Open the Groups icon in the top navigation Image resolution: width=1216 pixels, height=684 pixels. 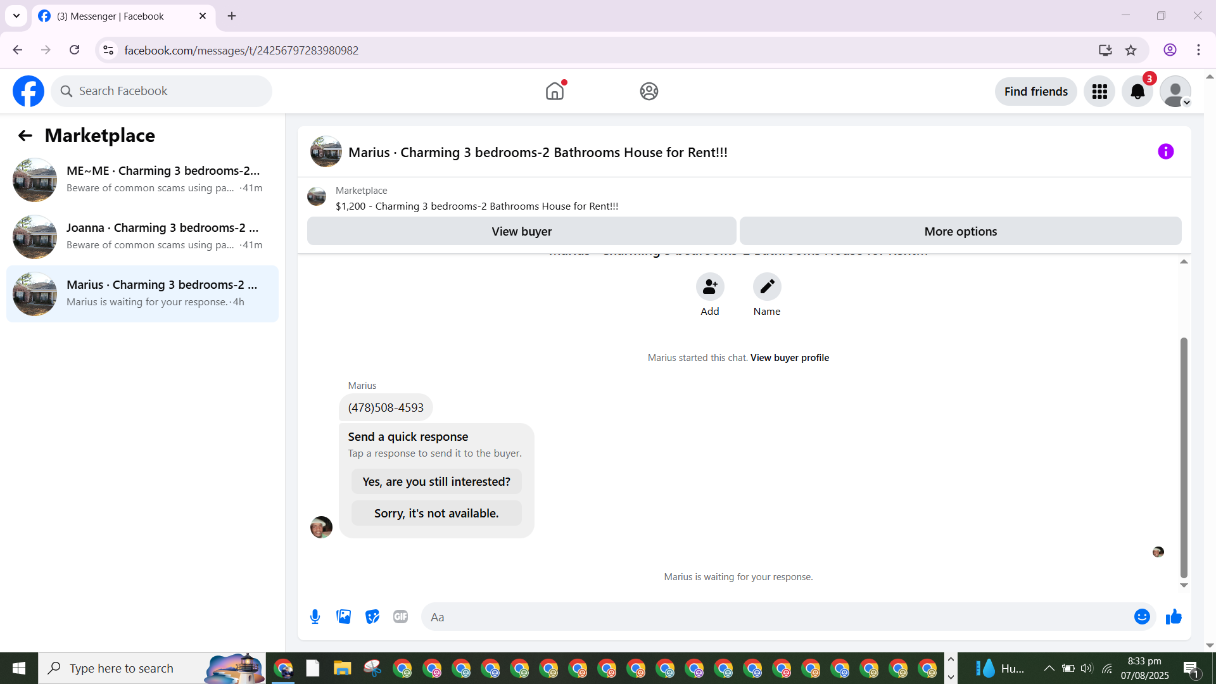(649, 91)
